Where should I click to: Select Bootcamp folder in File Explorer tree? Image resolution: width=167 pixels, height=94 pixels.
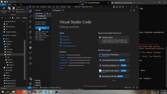[x=9, y=49]
